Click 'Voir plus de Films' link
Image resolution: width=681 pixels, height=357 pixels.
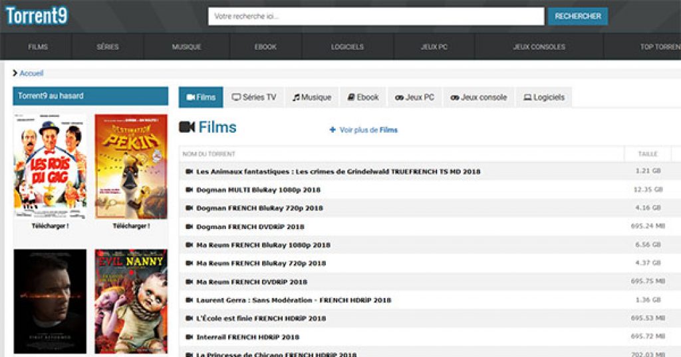(x=368, y=130)
